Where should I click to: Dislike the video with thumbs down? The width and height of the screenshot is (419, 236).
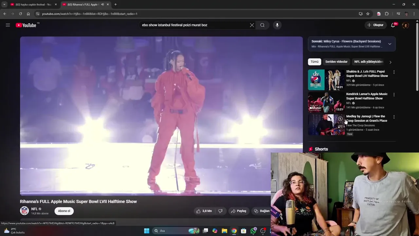[x=220, y=211]
